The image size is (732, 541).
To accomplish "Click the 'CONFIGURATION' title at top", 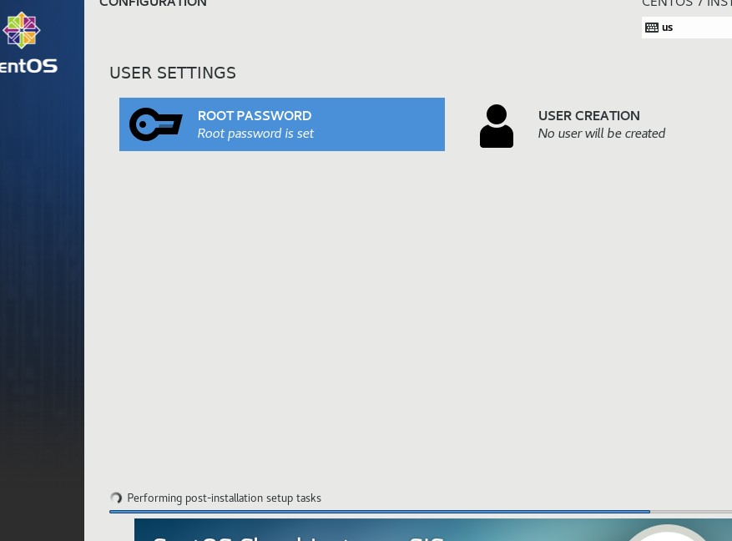I will (x=153, y=3).
